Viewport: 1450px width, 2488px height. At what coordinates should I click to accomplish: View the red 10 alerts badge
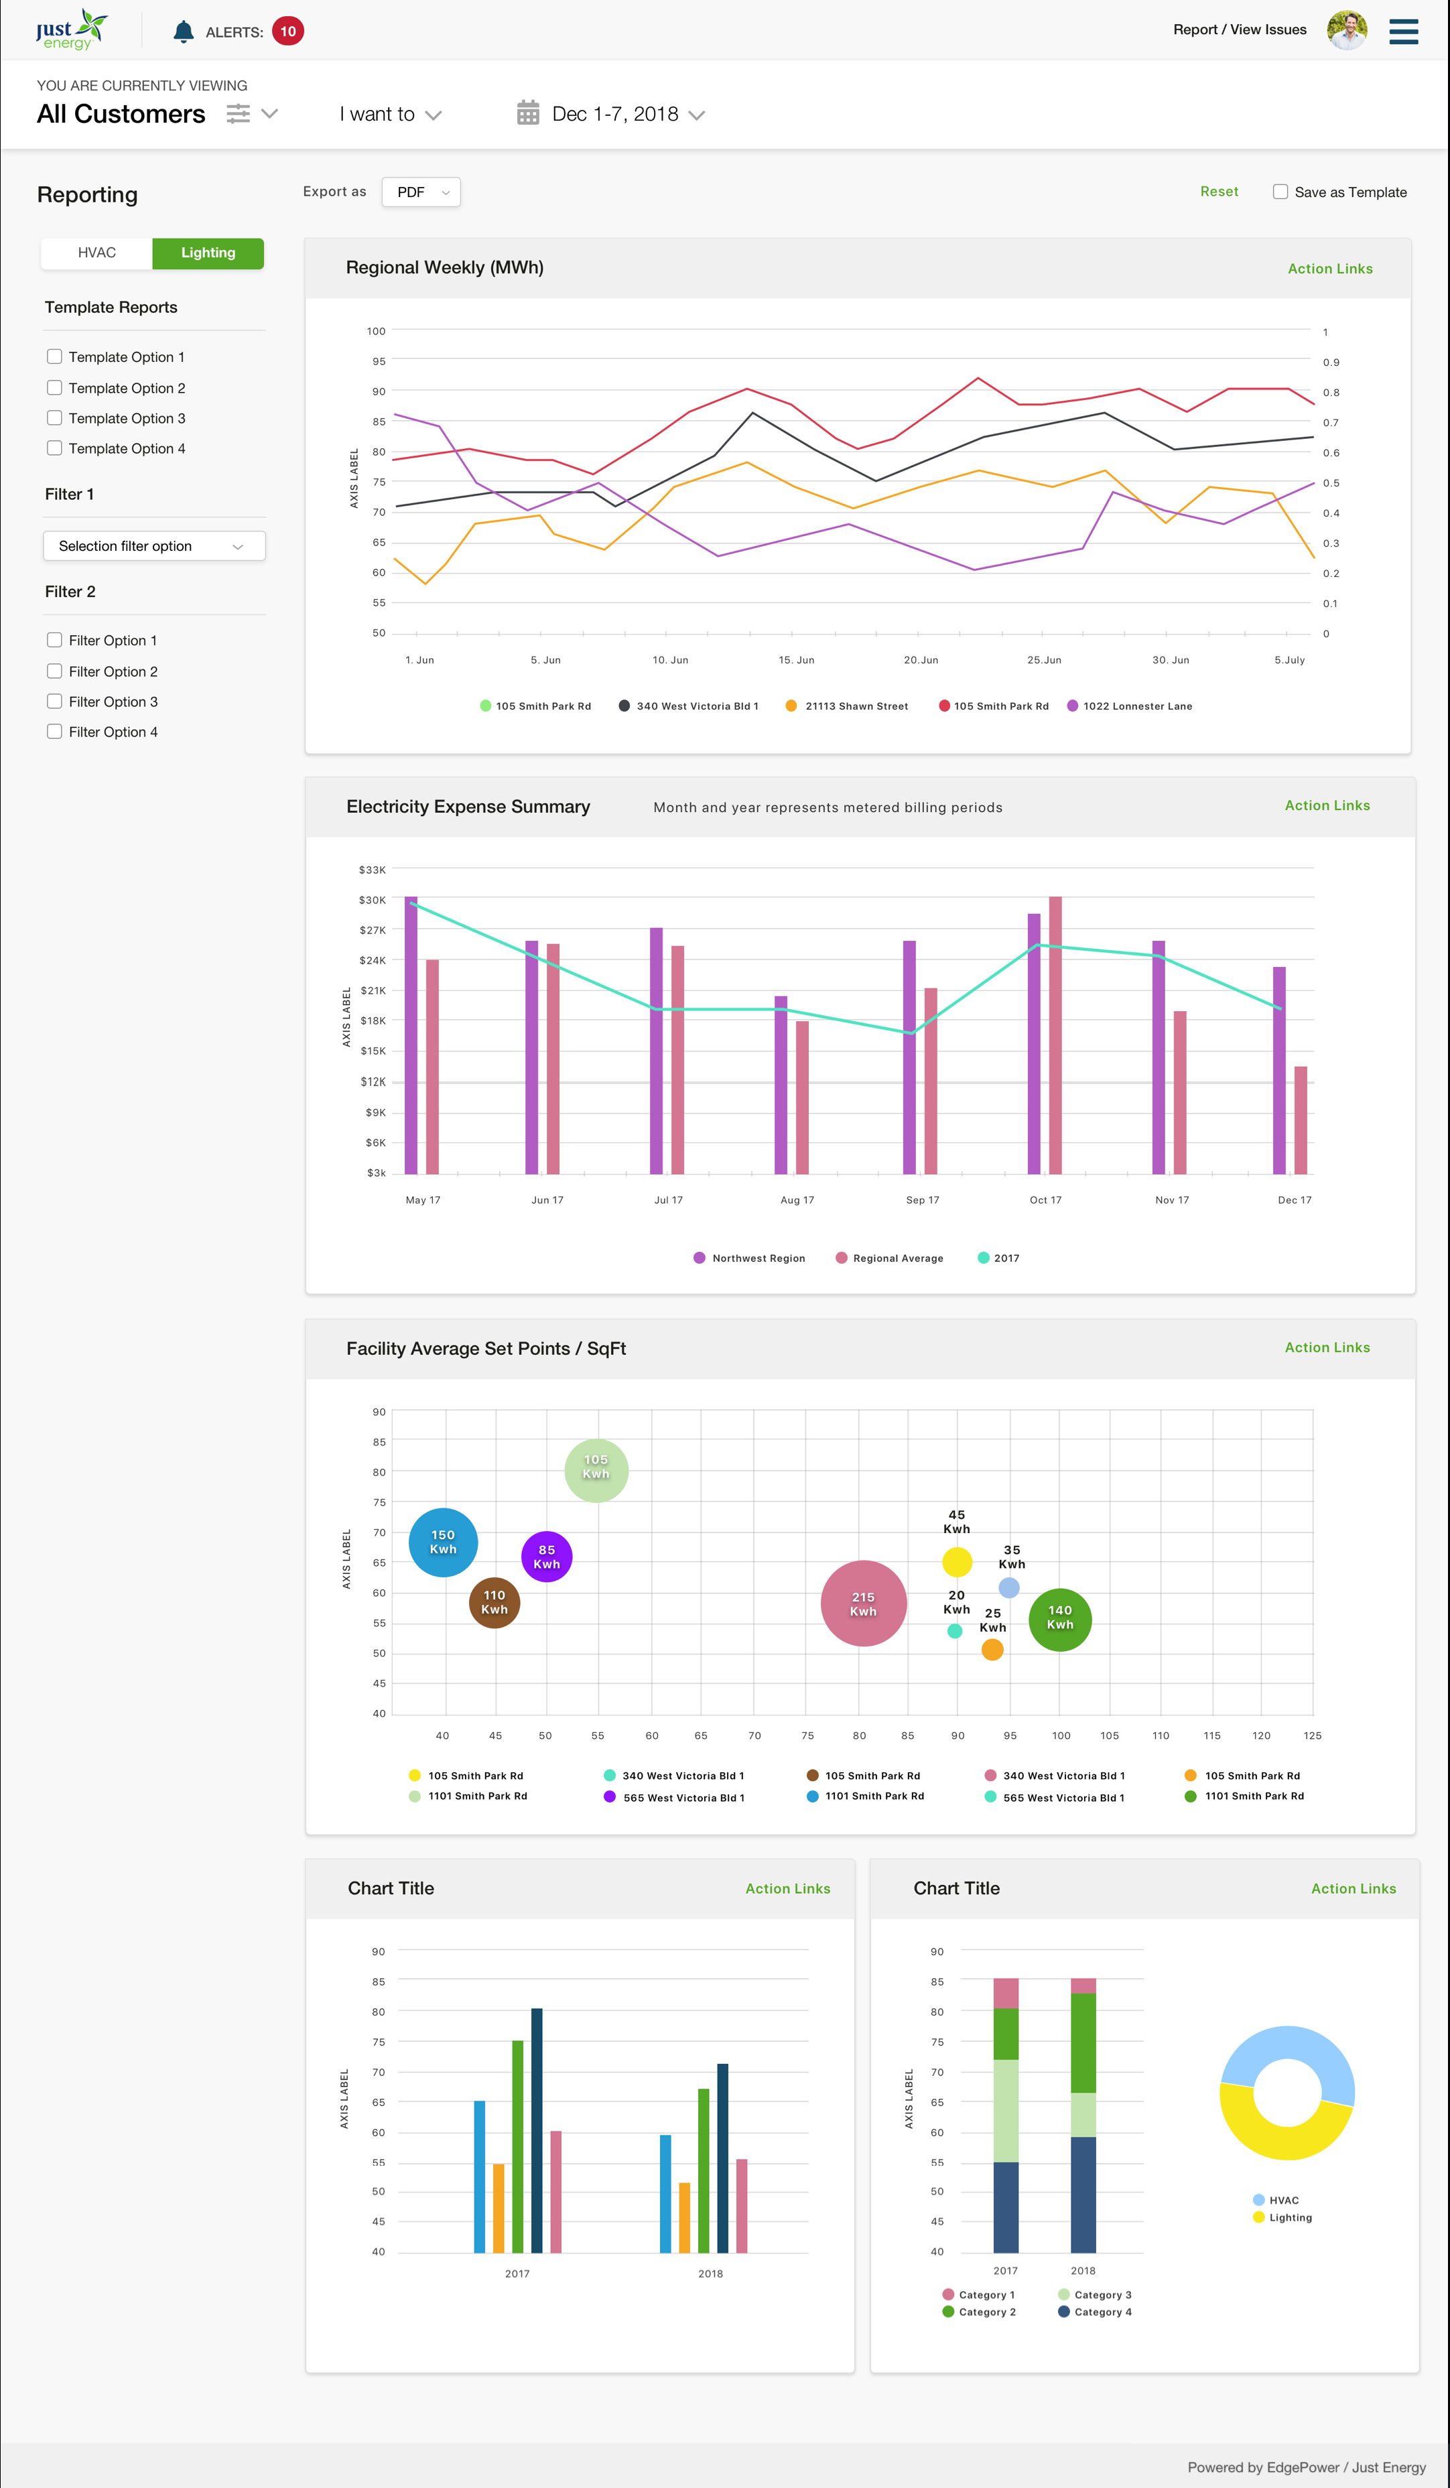click(x=288, y=31)
